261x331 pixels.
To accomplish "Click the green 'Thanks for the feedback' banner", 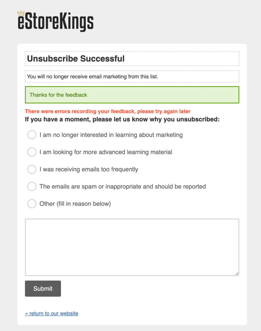I will (132, 94).
